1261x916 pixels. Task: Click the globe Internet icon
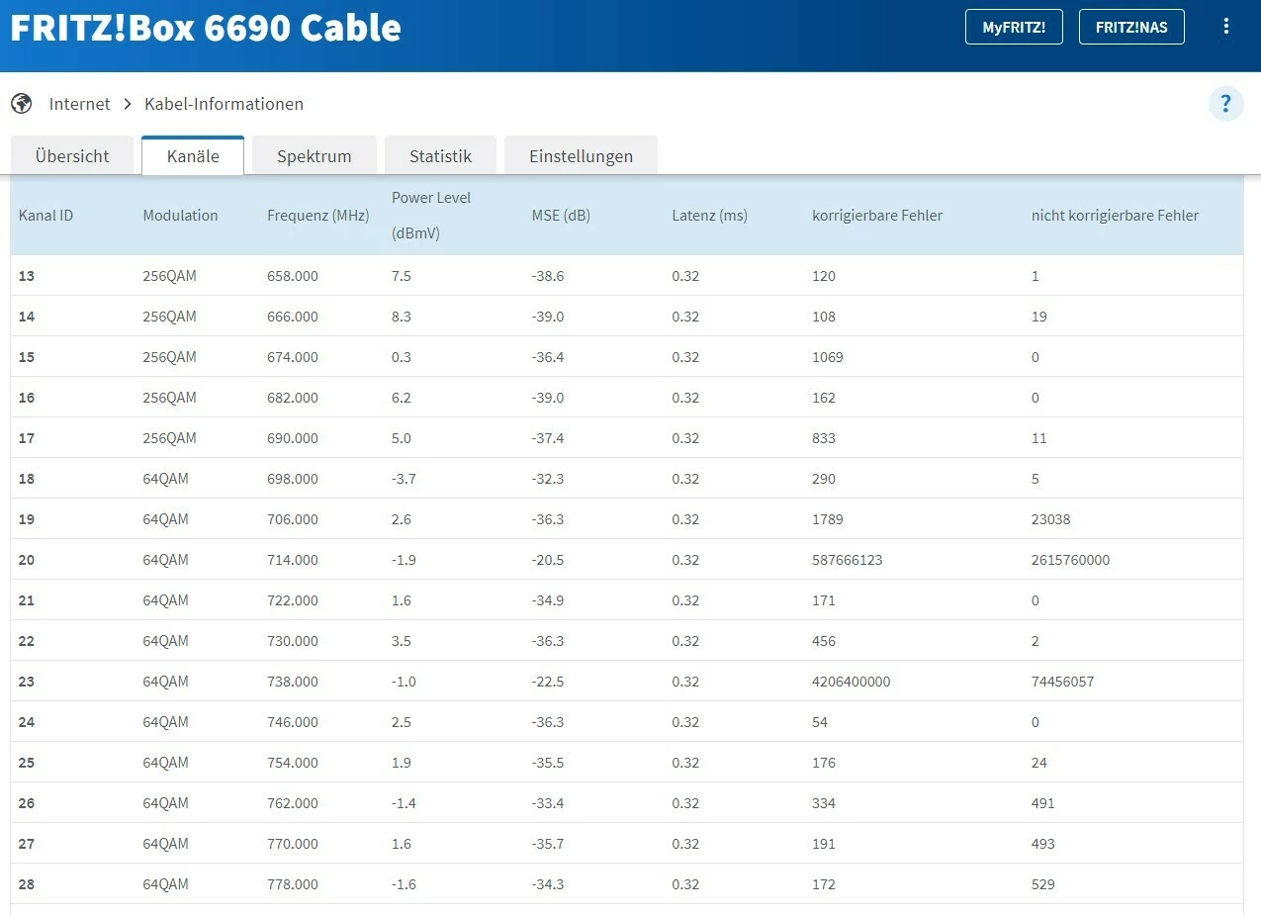point(22,103)
